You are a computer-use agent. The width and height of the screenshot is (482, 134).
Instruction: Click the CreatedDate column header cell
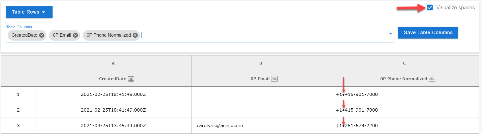pos(113,79)
